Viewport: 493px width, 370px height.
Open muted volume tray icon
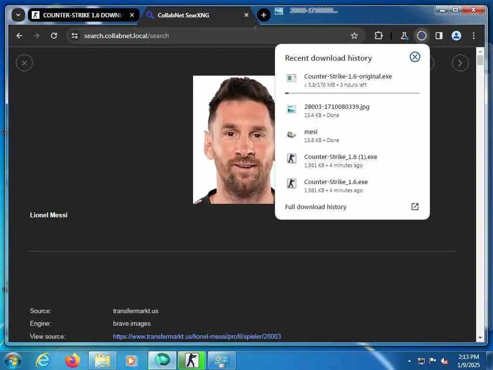tap(444, 361)
